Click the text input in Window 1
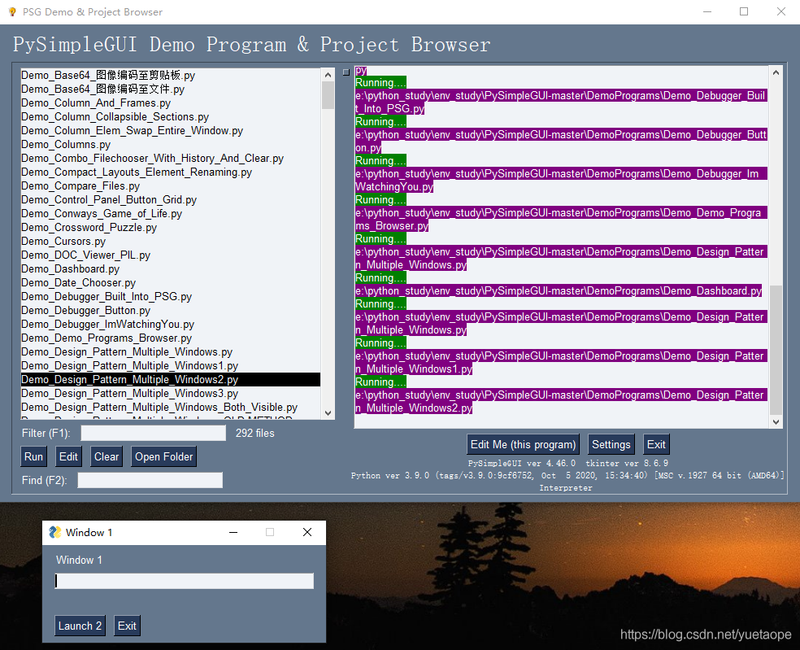The height and width of the screenshot is (650, 800). click(x=185, y=581)
